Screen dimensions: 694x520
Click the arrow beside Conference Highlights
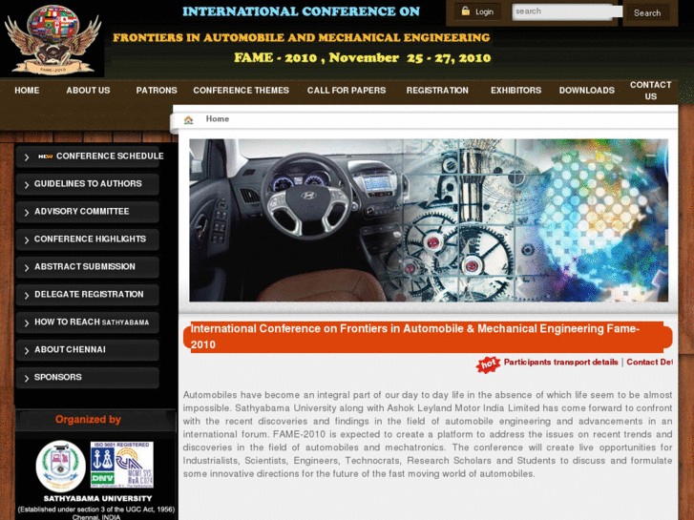[27, 239]
